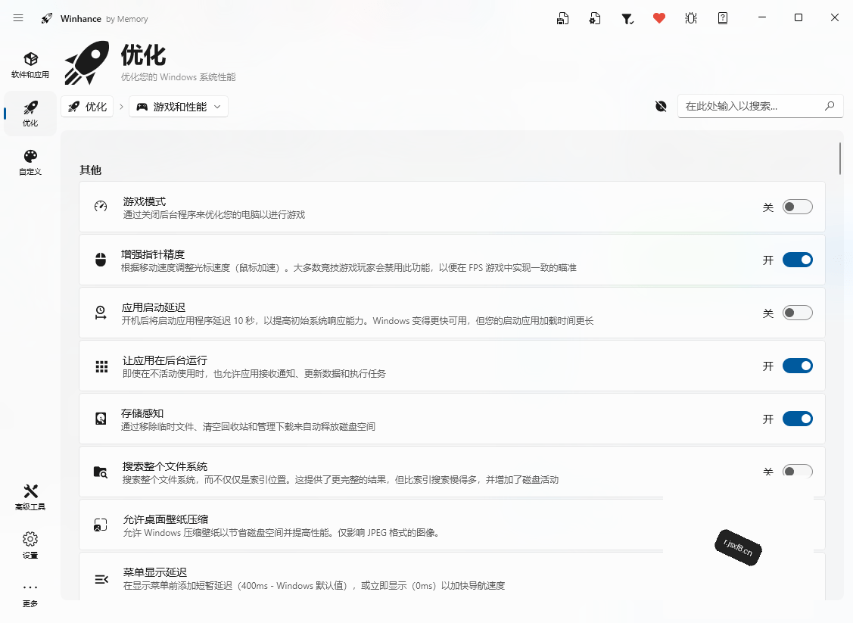Viewport: 853px width, 623px height.
Task: Click the red heart donate icon
Action: click(x=658, y=18)
